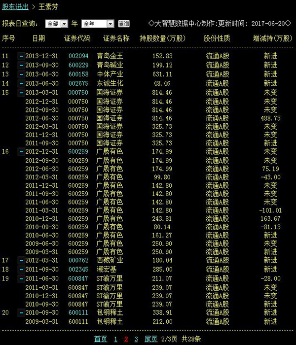Click the 增减持(万股) column header

click(273, 38)
